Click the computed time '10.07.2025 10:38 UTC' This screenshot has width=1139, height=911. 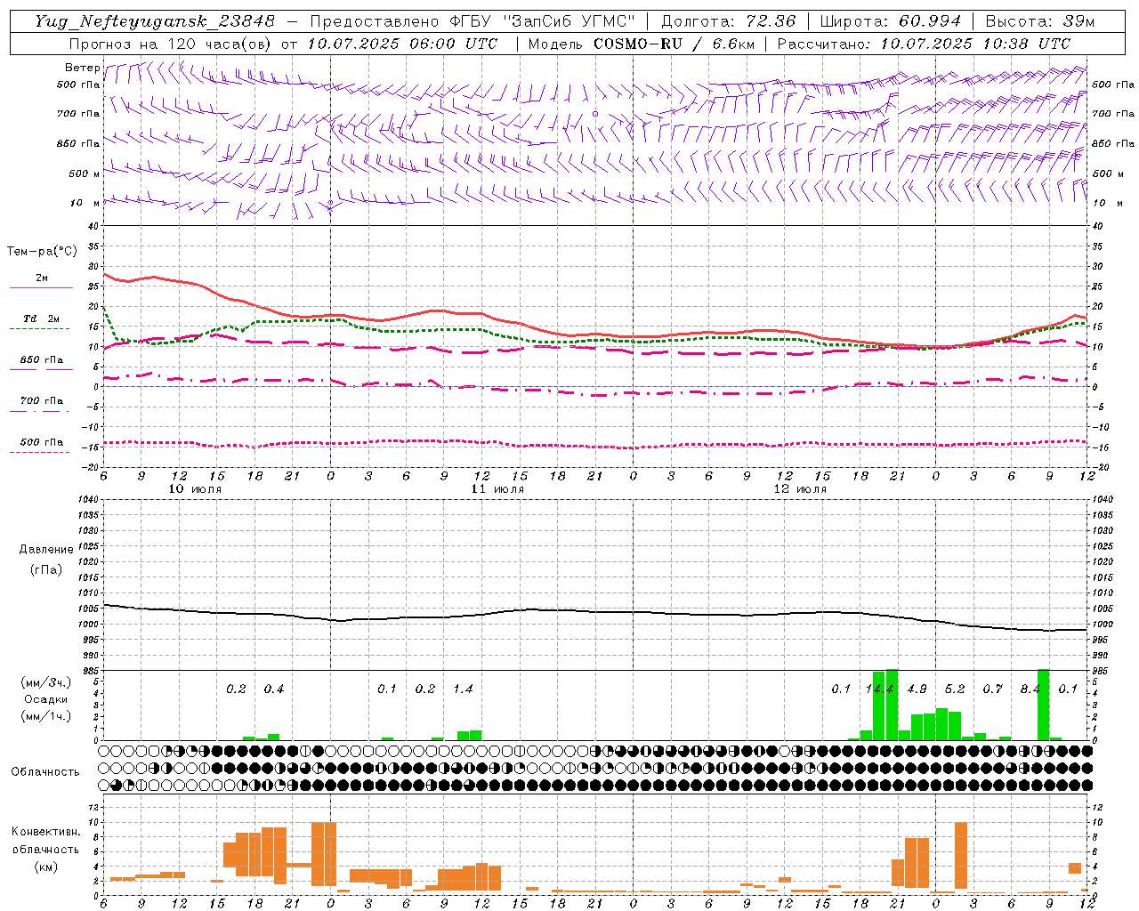click(975, 44)
